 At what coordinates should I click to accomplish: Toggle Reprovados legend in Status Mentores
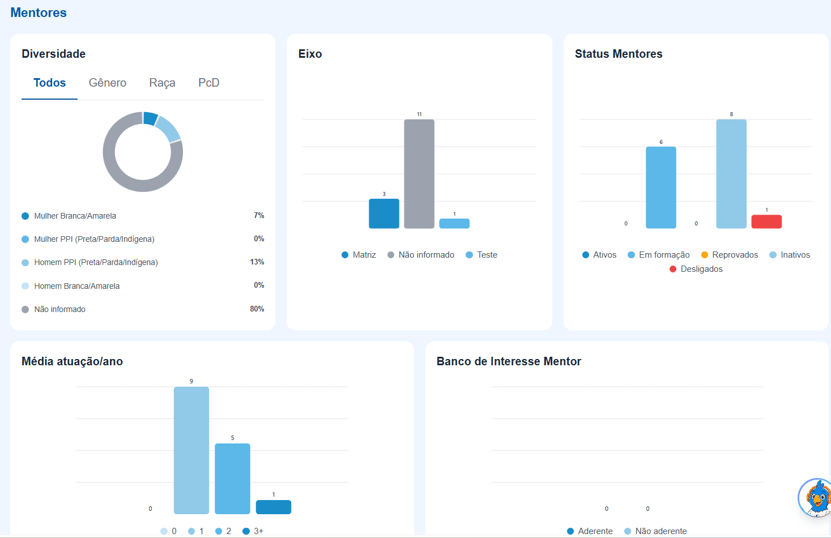(x=730, y=255)
